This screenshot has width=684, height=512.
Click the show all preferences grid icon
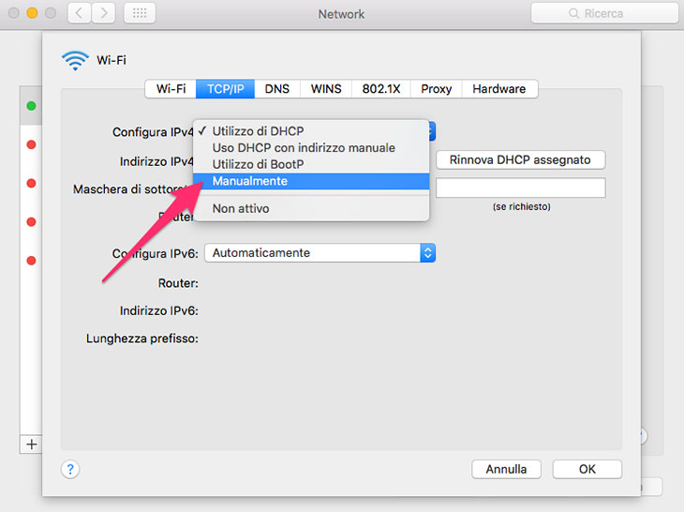[x=139, y=14]
